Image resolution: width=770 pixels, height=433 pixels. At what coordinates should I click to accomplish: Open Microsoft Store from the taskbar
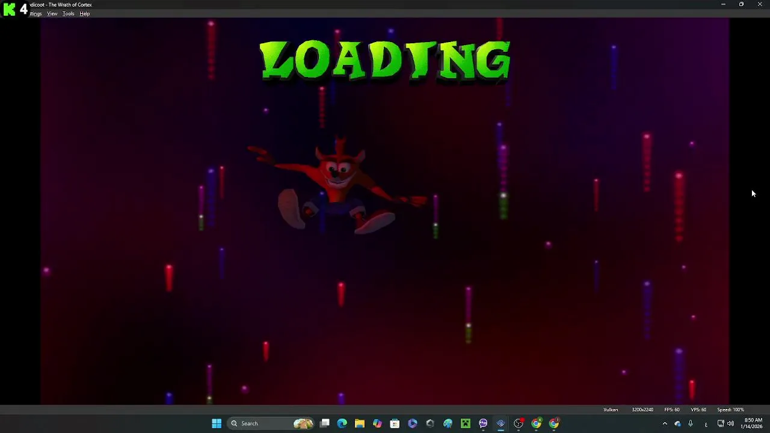click(395, 423)
